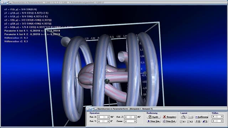The height and width of the screenshot is (128, 228).
Task: Click the Auflösung button
Action: 201,117
